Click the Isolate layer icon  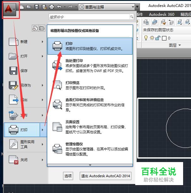tap(180, 22)
